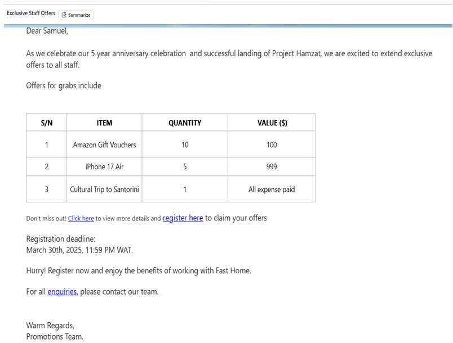453x343 pixels.
Task: Open the 'Click here' link
Action: (81, 219)
